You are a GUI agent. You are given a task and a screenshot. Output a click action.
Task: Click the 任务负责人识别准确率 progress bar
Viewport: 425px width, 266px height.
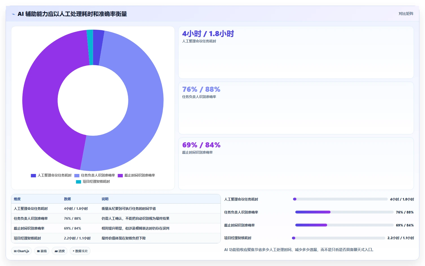click(x=344, y=212)
